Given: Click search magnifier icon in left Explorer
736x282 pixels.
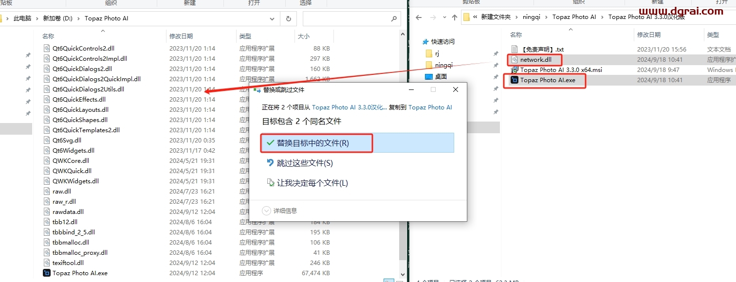Looking at the screenshot, I should tap(394, 18).
